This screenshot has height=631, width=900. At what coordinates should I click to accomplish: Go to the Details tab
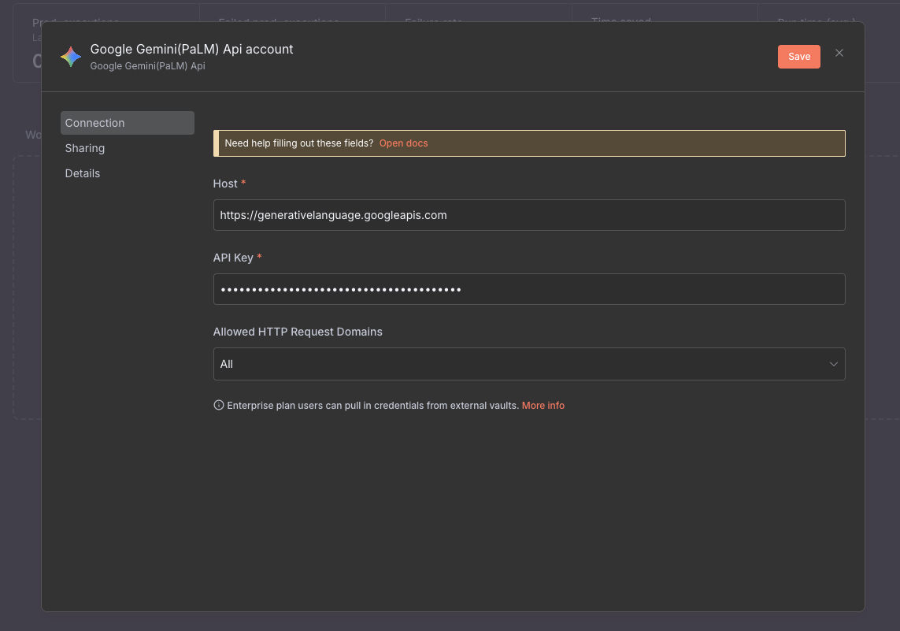click(83, 173)
